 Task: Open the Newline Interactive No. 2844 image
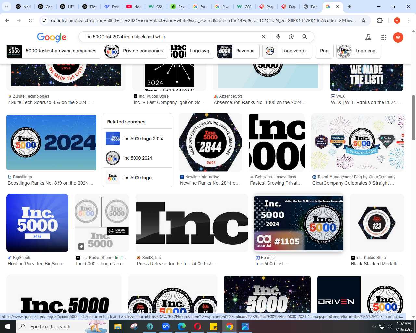[x=210, y=142]
